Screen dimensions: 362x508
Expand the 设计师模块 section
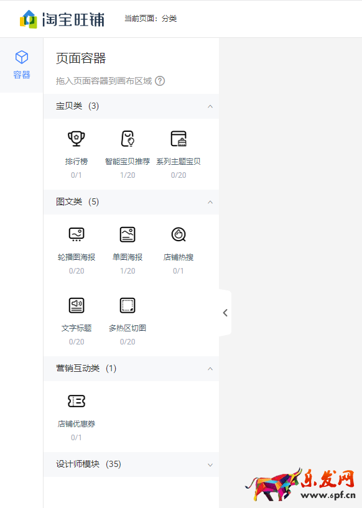coord(131,464)
